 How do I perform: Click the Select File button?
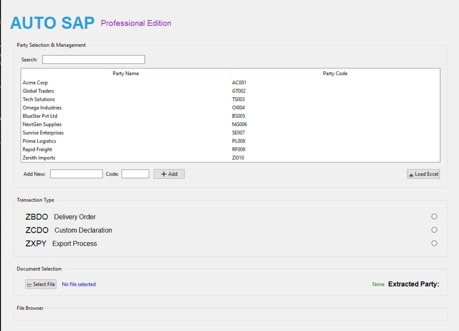click(41, 284)
